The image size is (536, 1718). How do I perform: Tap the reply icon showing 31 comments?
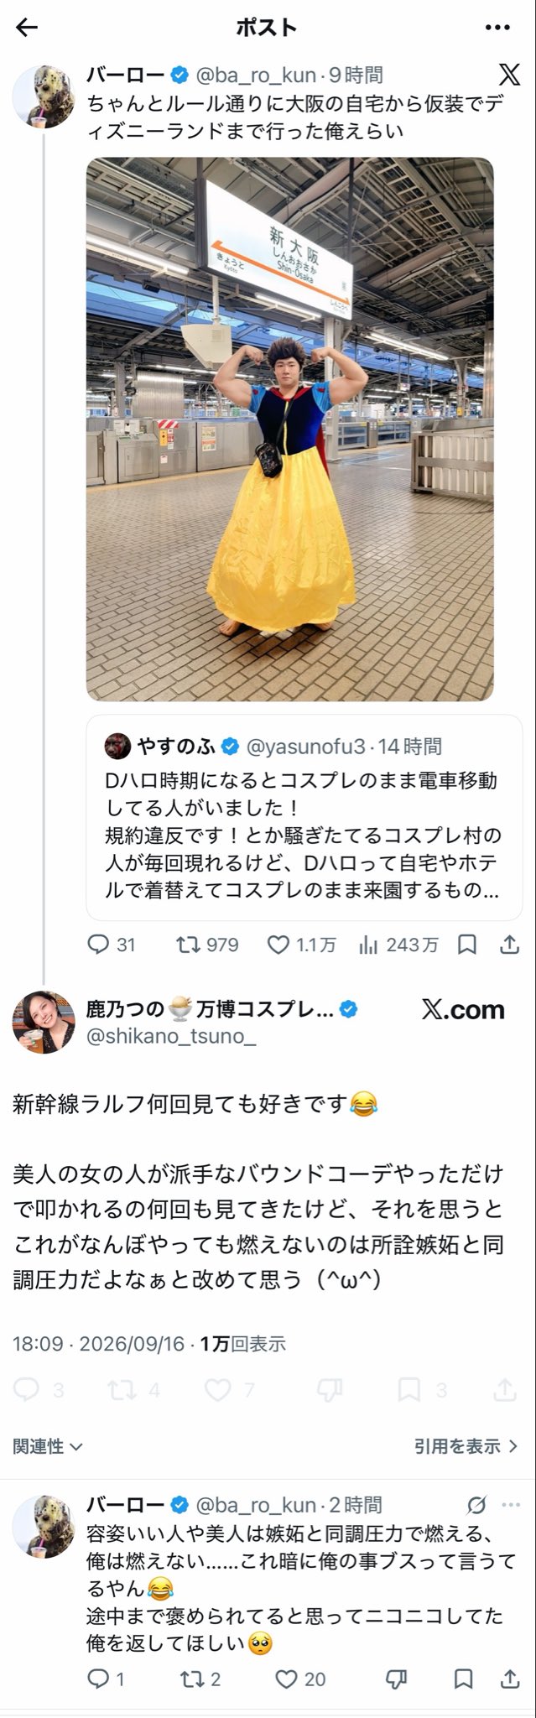pos(112,945)
